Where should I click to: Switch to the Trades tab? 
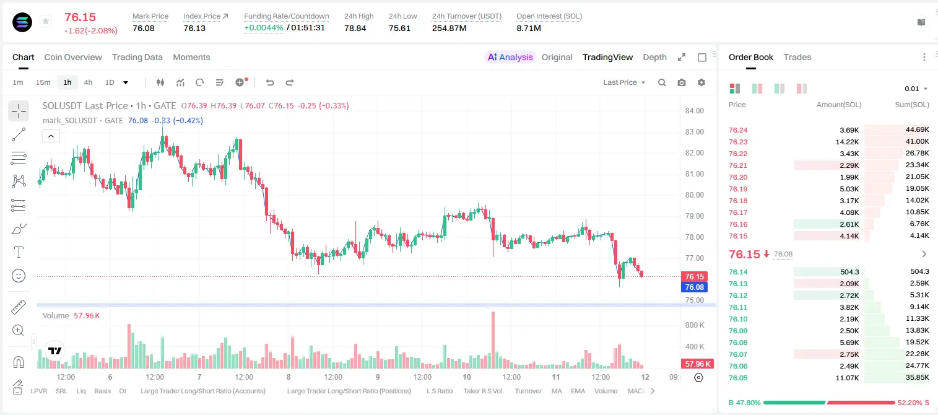click(x=797, y=57)
